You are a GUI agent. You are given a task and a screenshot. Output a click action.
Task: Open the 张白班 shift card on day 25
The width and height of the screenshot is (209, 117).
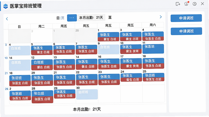(153, 77)
